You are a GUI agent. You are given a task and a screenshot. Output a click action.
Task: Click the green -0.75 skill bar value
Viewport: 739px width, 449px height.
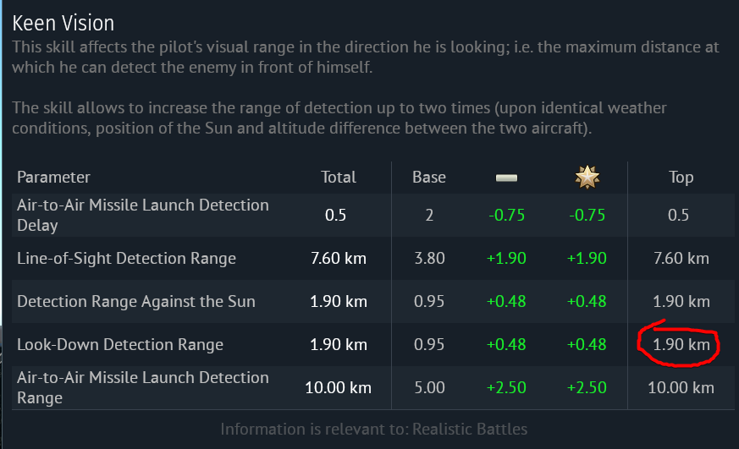click(507, 215)
